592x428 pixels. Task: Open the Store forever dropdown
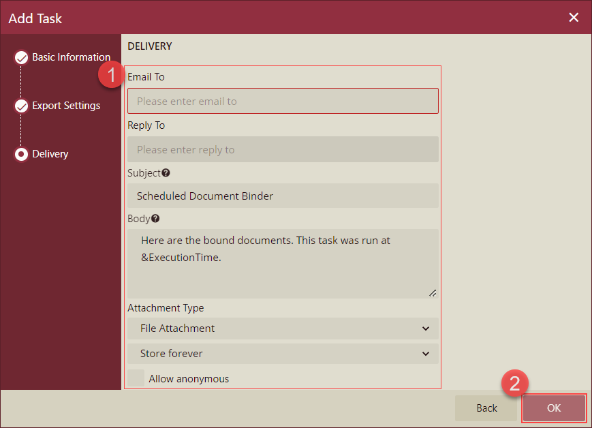coord(282,353)
